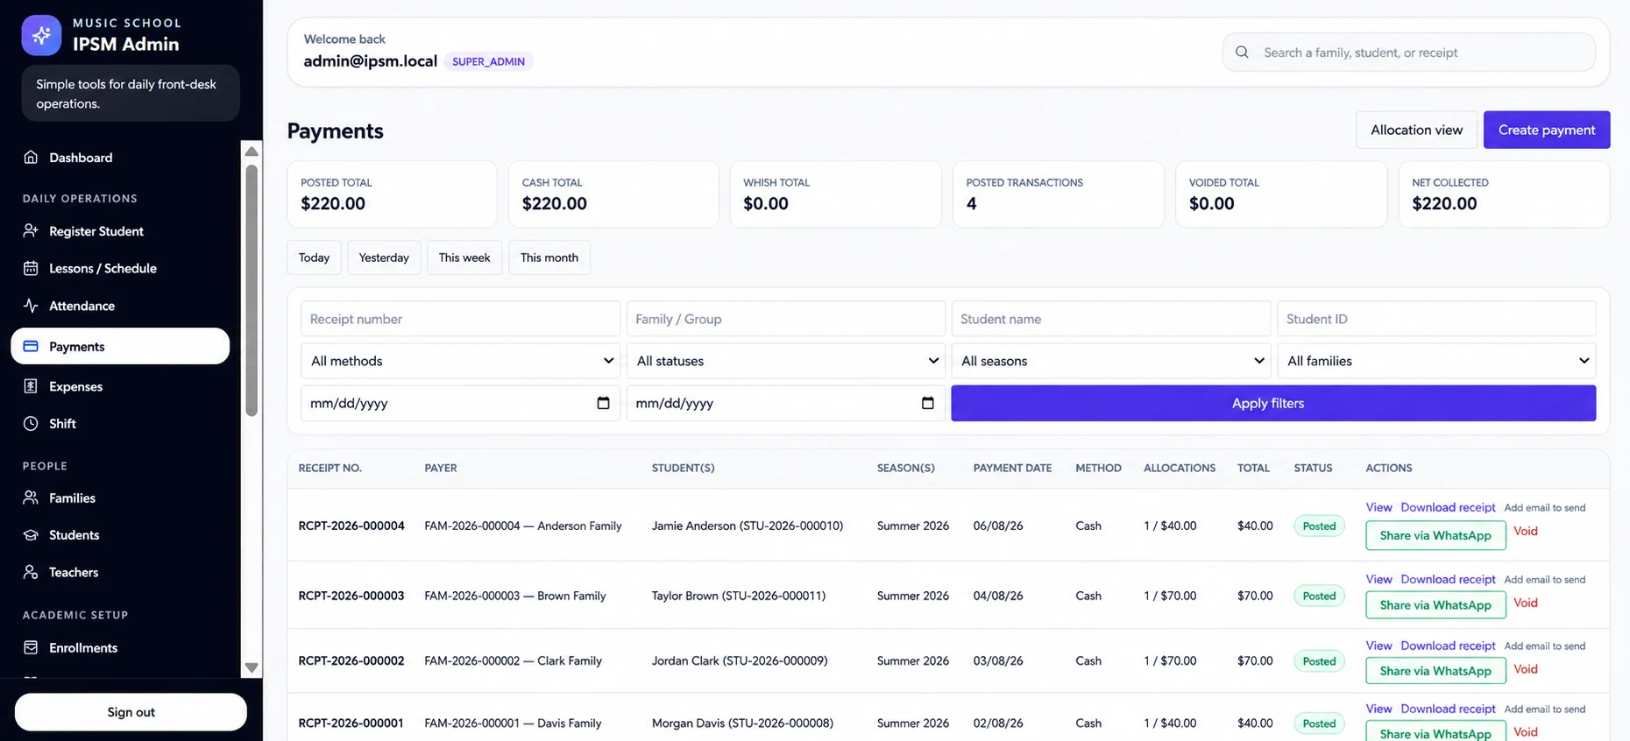Click the Lessons / Schedule calendar icon
Viewport: 1630px width, 741px height.
[31, 268]
